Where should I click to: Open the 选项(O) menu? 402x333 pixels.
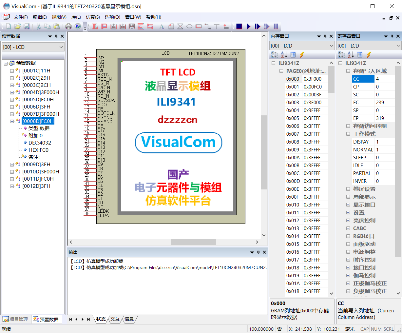pyautogui.click(x=112, y=17)
